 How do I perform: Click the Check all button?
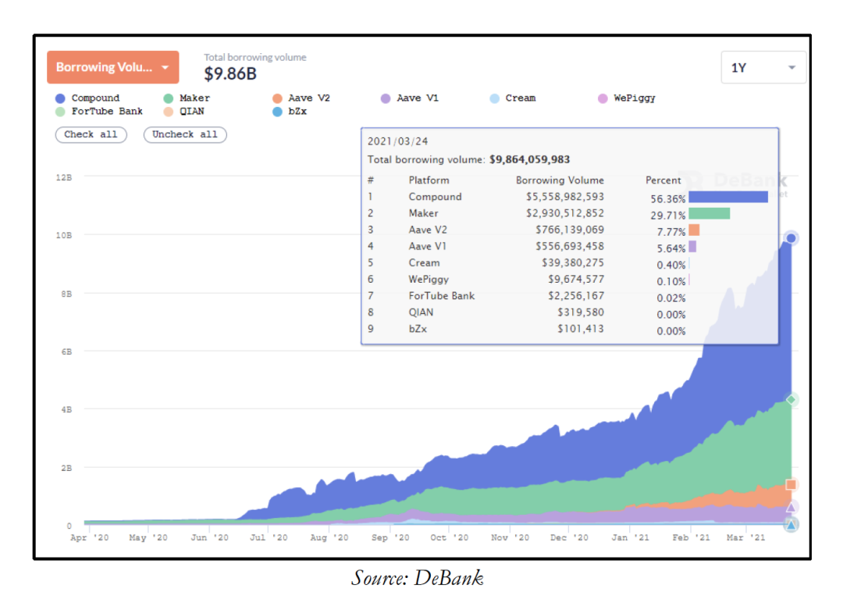pos(91,134)
